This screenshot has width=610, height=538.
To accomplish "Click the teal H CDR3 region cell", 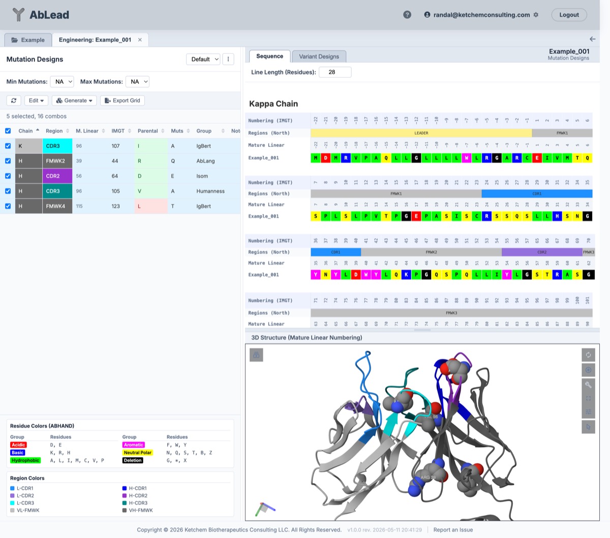I will pyautogui.click(x=57, y=191).
